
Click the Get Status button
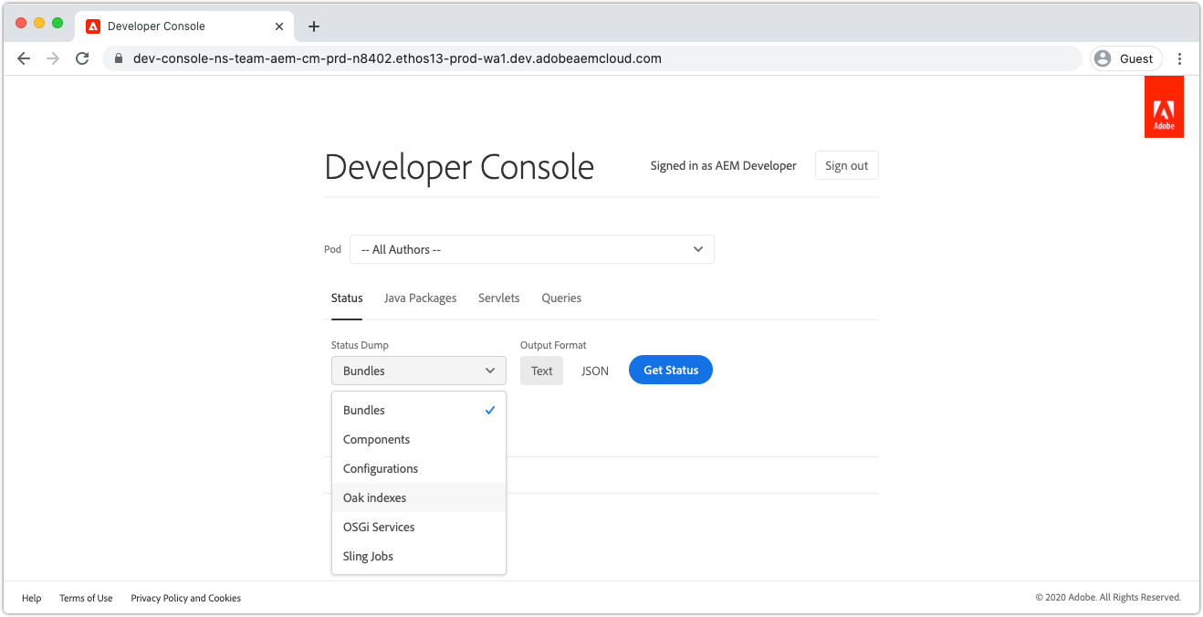[671, 371]
